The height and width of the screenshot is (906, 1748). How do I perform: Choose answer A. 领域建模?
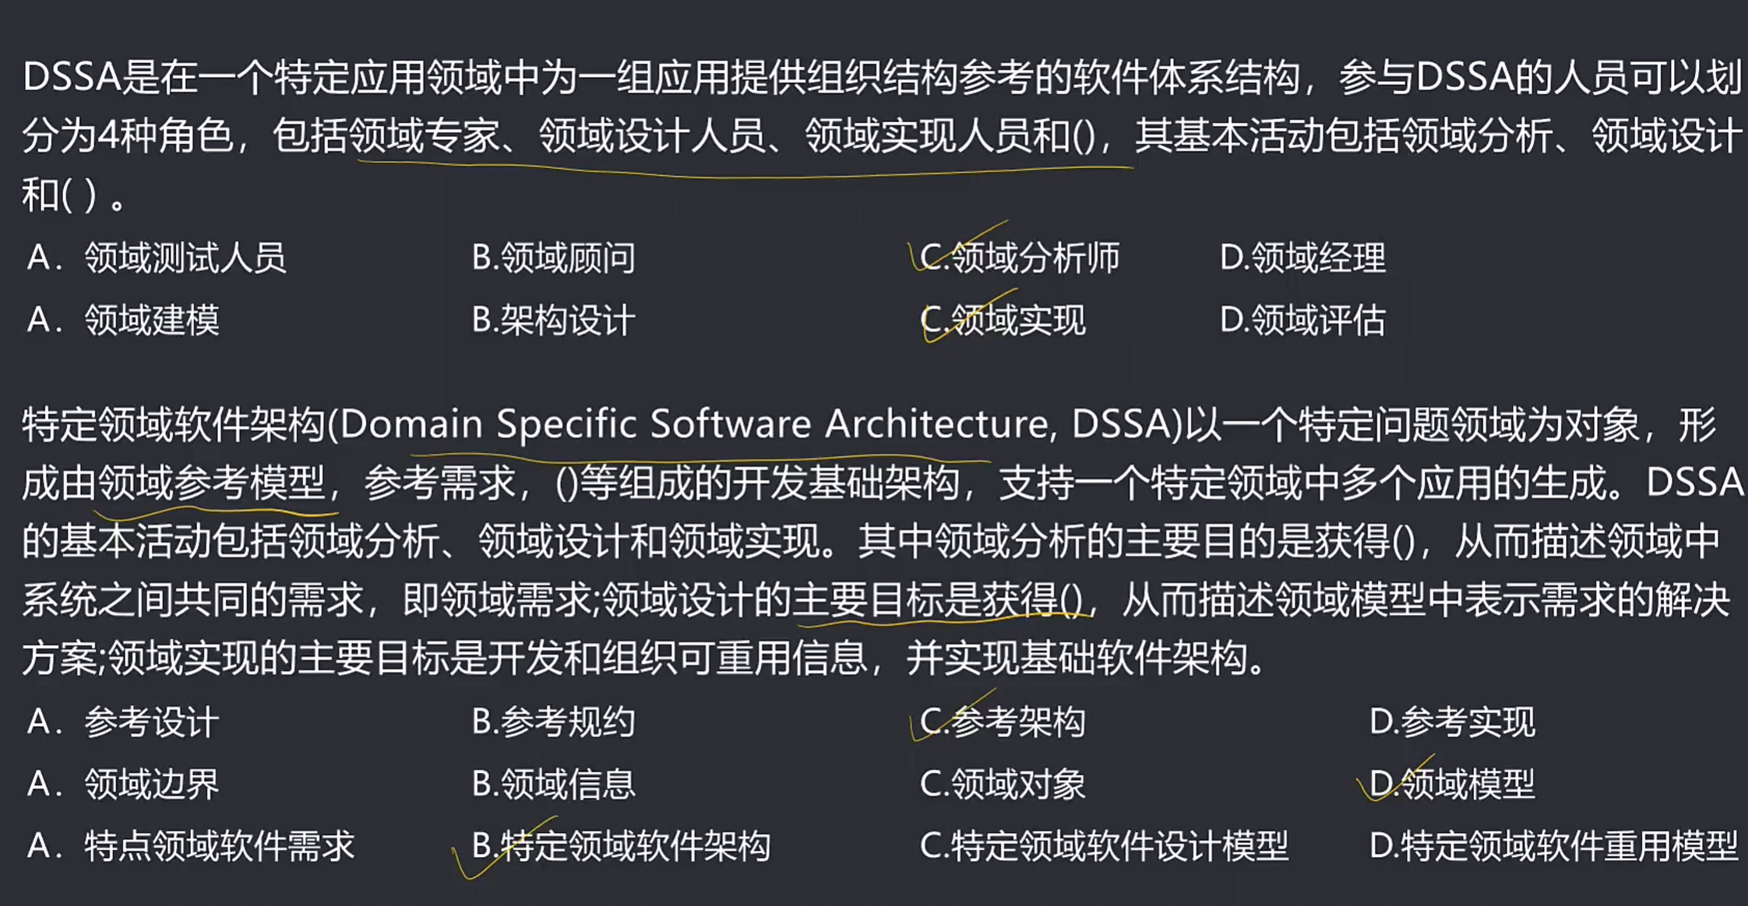123,320
